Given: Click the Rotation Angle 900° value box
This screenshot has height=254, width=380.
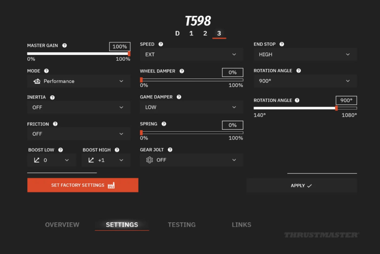Looking at the screenshot, I should click(346, 100).
